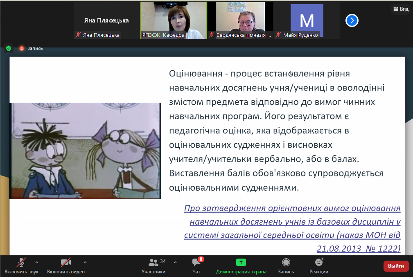This screenshot has width=413, height=277.
Task: Select РПЗСЖ Кафедра video thumbnail
Action: click(x=174, y=20)
